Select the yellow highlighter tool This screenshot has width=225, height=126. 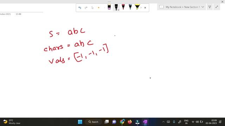coord(137,7)
